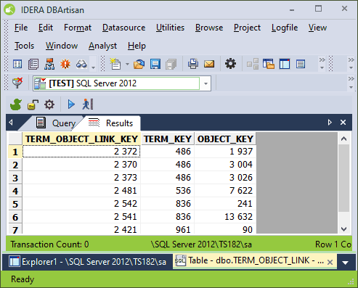Image resolution: width=358 pixels, height=288 pixels.
Task: Click the hierarchy diagram toolbar icon
Action: (49, 64)
